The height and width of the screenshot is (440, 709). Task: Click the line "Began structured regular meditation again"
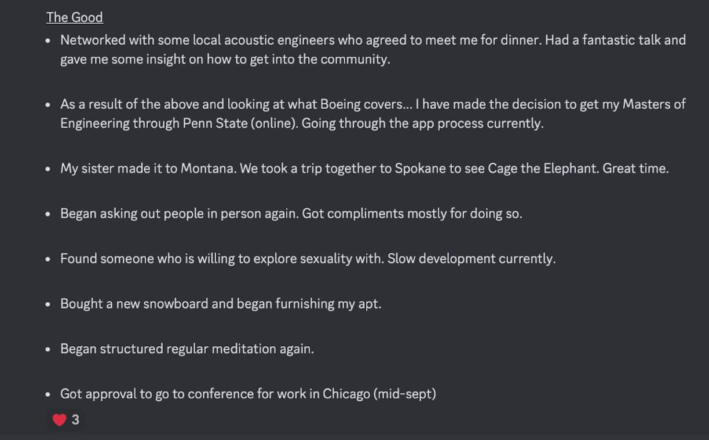pos(187,349)
